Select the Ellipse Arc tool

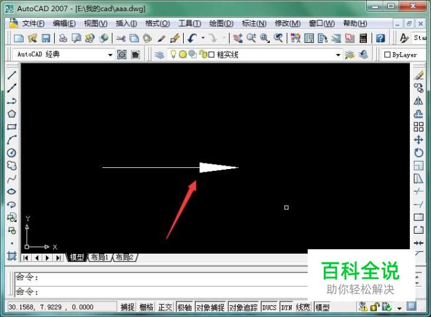click(x=12, y=204)
